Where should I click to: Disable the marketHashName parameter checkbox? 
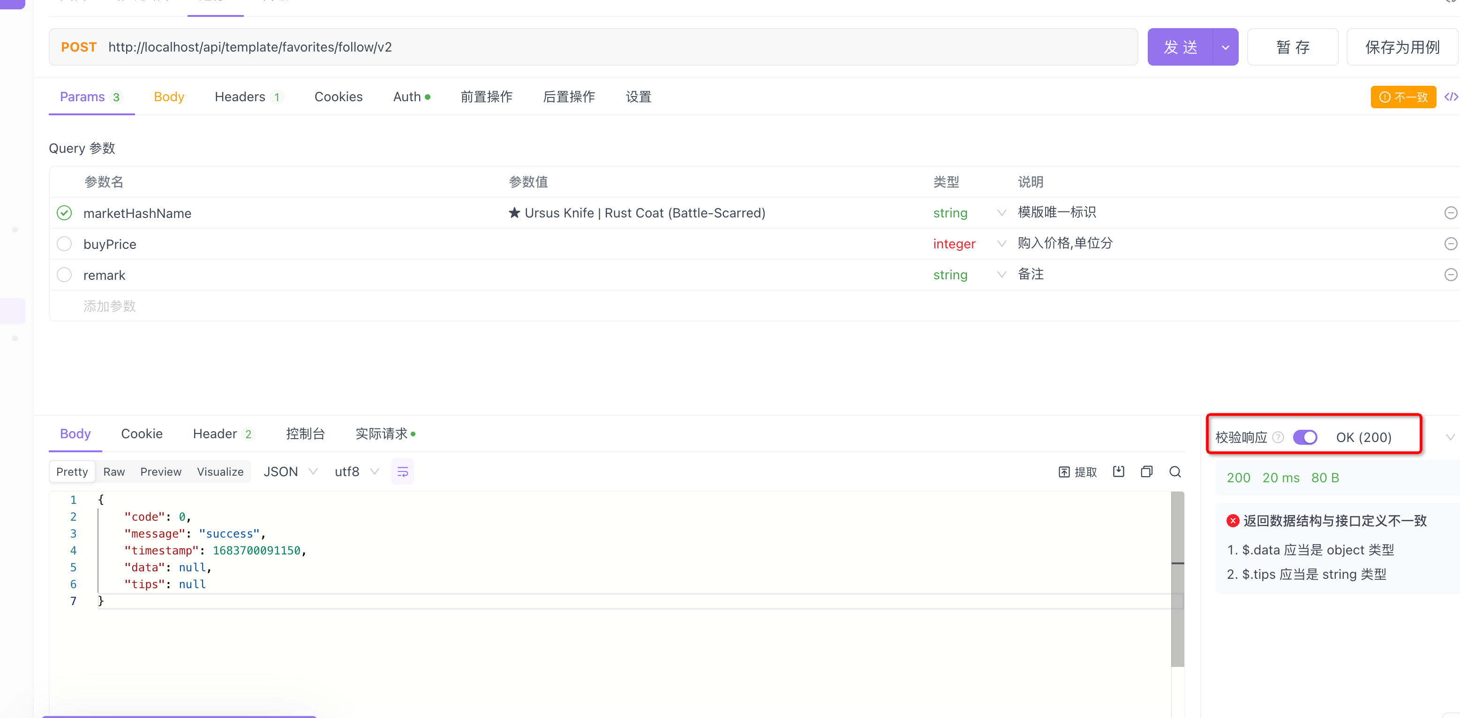[64, 212]
